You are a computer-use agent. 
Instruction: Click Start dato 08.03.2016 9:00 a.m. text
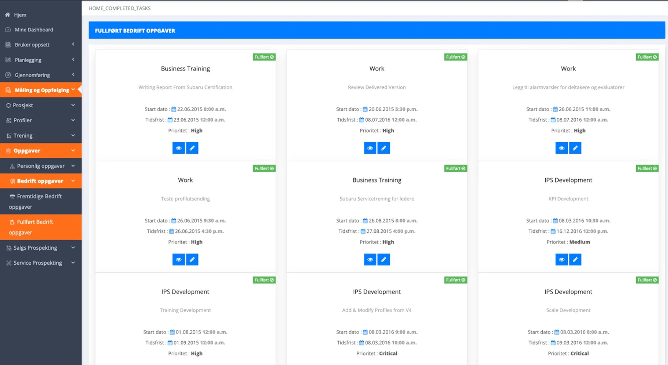pyautogui.click(x=377, y=332)
